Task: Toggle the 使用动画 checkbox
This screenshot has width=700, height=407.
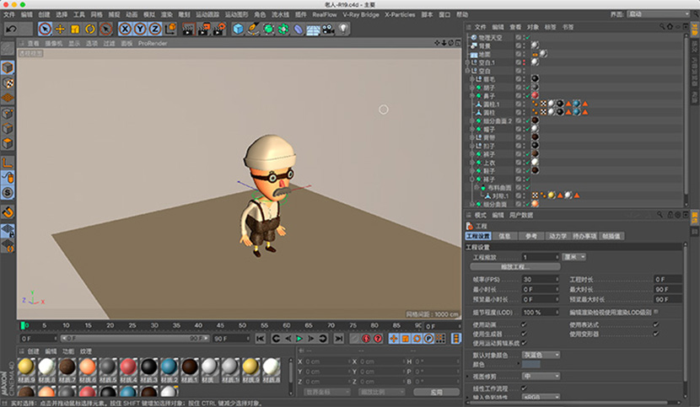Action: coord(525,324)
